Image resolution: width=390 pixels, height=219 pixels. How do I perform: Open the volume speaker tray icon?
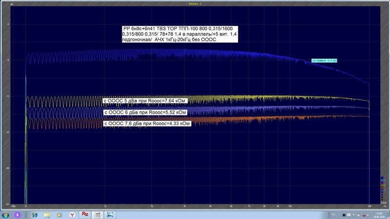click(368, 215)
